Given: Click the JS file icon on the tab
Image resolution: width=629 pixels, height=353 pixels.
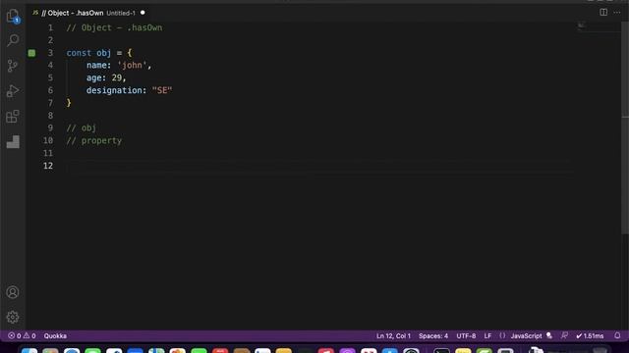Looking at the screenshot, I should (35, 13).
